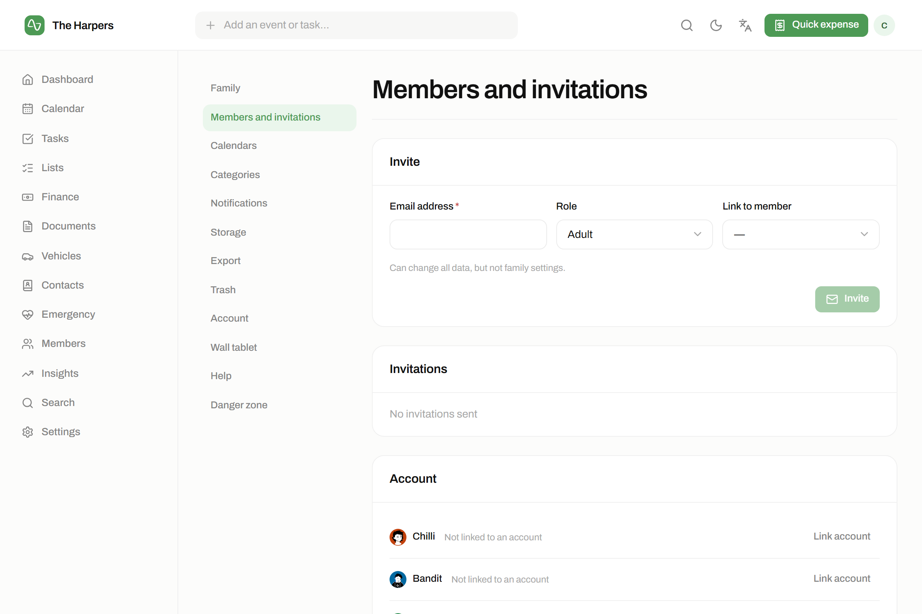Open Notifications settings
Image resolution: width=922 pixels, height=614 pixels.
pyautogui.click(x=280, y=203)
